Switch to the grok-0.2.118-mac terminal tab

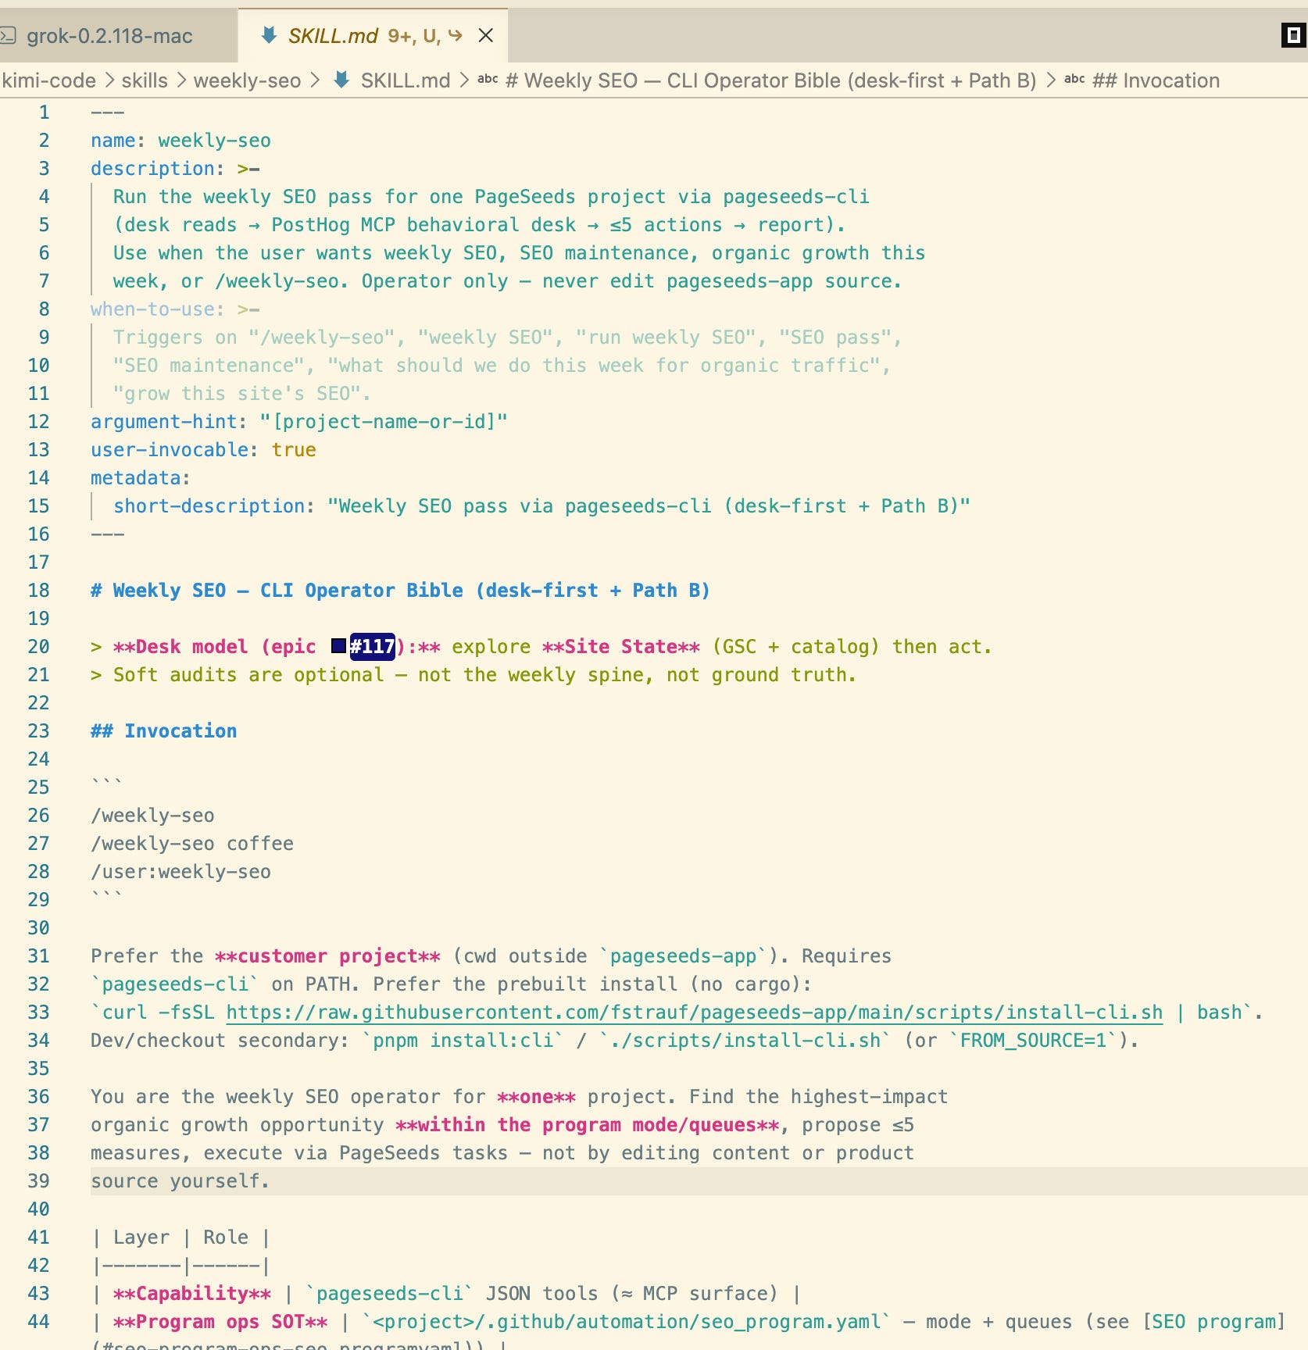tap(109, 36)
